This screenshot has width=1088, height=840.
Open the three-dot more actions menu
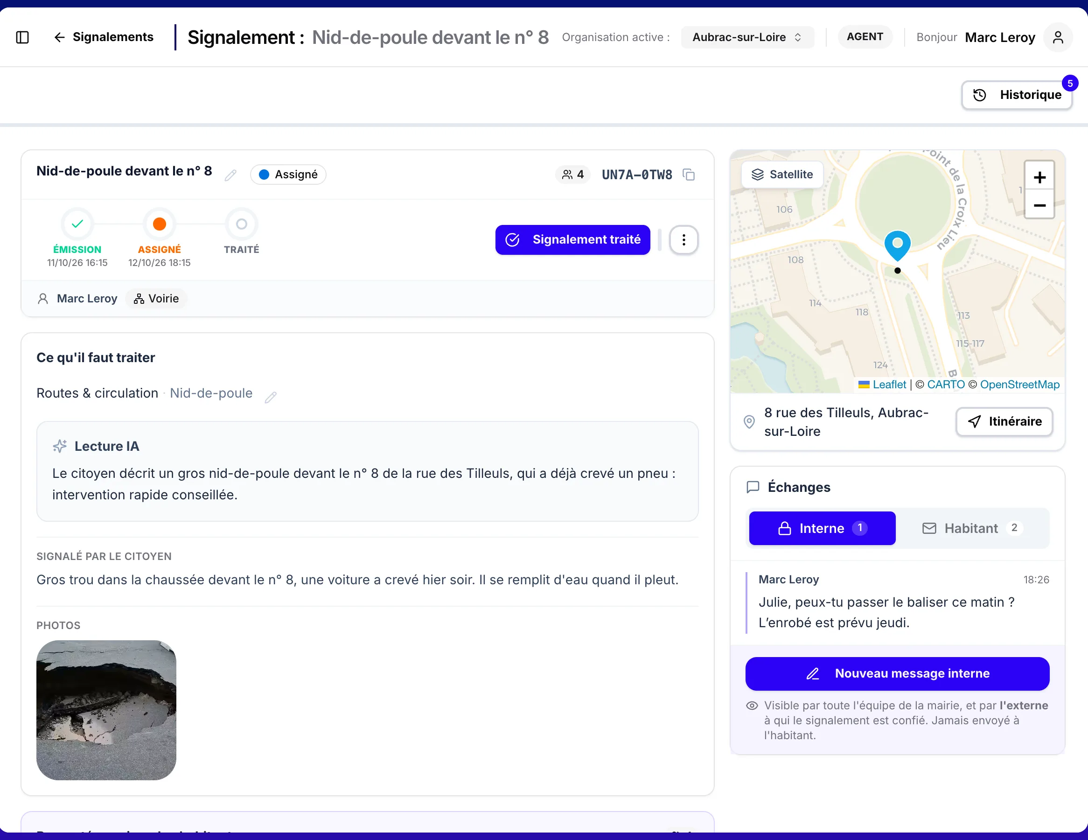pyautogui.click(x=683, y=240)
